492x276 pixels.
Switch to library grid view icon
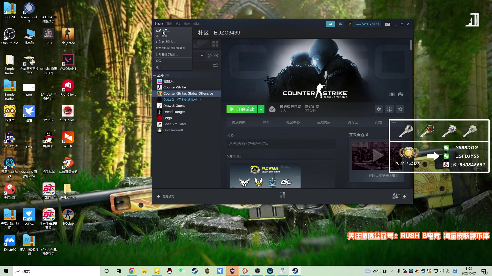point(215,44)
